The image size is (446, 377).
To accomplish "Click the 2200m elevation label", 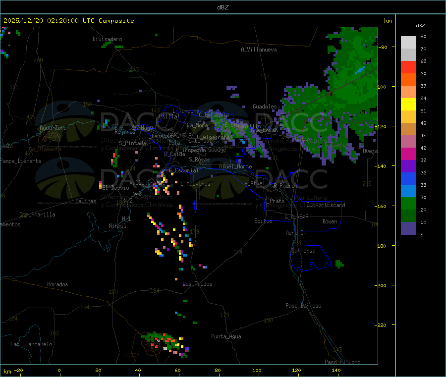I will pyautogui.click(x=132, y=355).
